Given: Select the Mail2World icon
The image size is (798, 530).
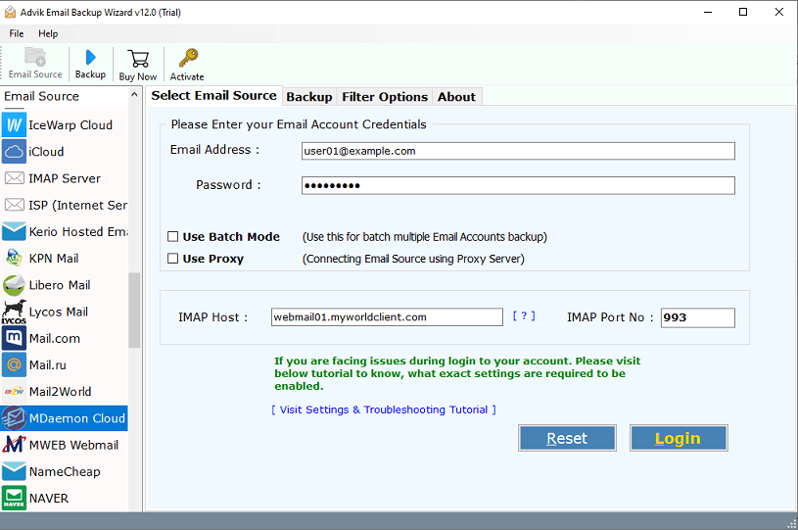Looking at the screenshot, I should tap(14, 392).
